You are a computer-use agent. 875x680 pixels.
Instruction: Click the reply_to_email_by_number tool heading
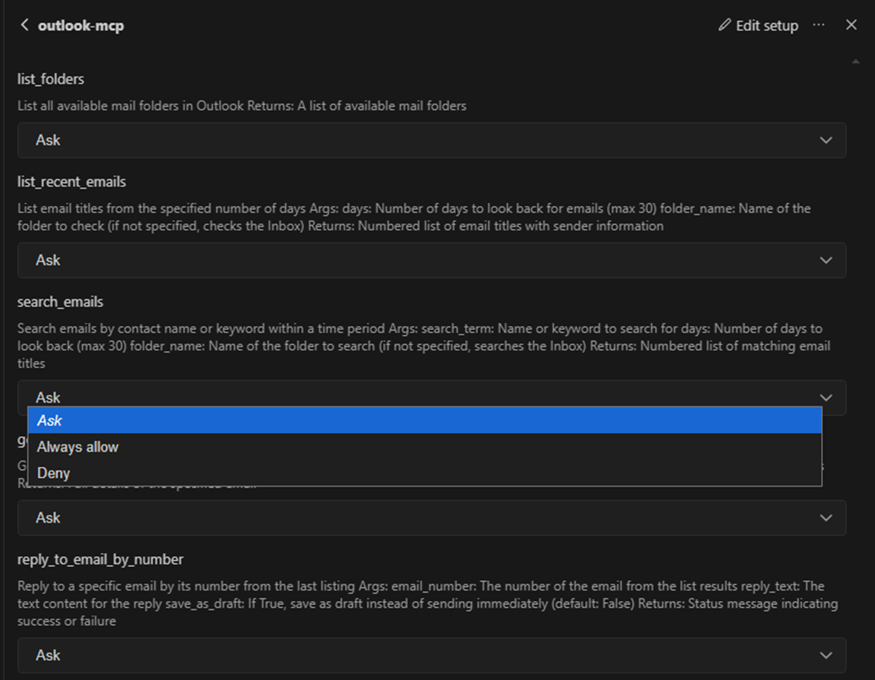click(x=100, y=559)
